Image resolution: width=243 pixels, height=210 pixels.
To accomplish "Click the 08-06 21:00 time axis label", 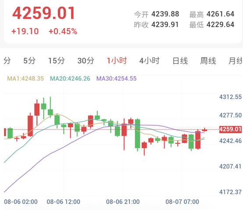I will click(x=123, y=202).
